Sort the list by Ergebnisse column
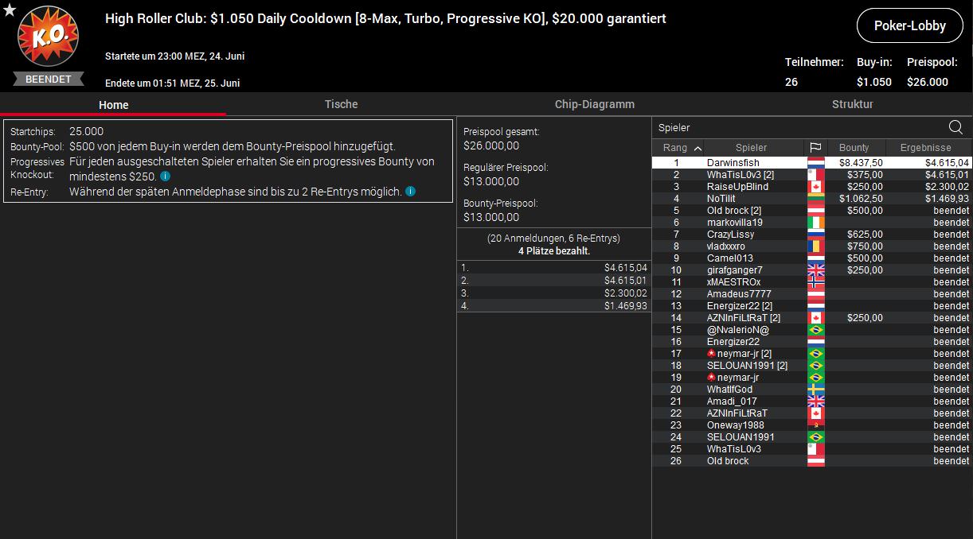 pyautogui.click(x=926, y=147)
